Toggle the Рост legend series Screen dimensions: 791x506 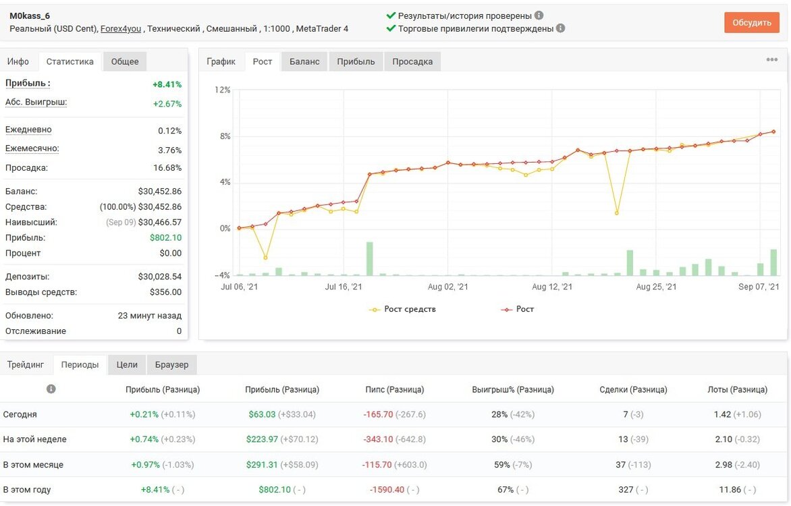pos(517,309)
